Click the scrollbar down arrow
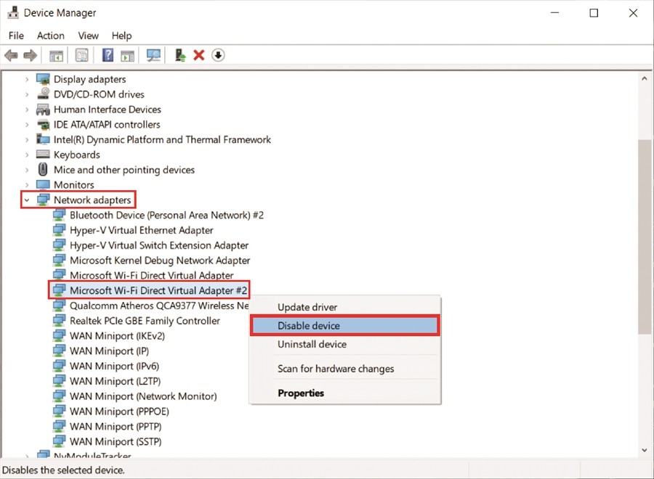Screen dimensions: 654x479 tap(645, 450)
